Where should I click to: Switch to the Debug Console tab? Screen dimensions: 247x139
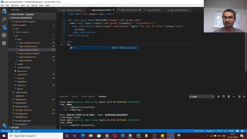pos(88,97)
